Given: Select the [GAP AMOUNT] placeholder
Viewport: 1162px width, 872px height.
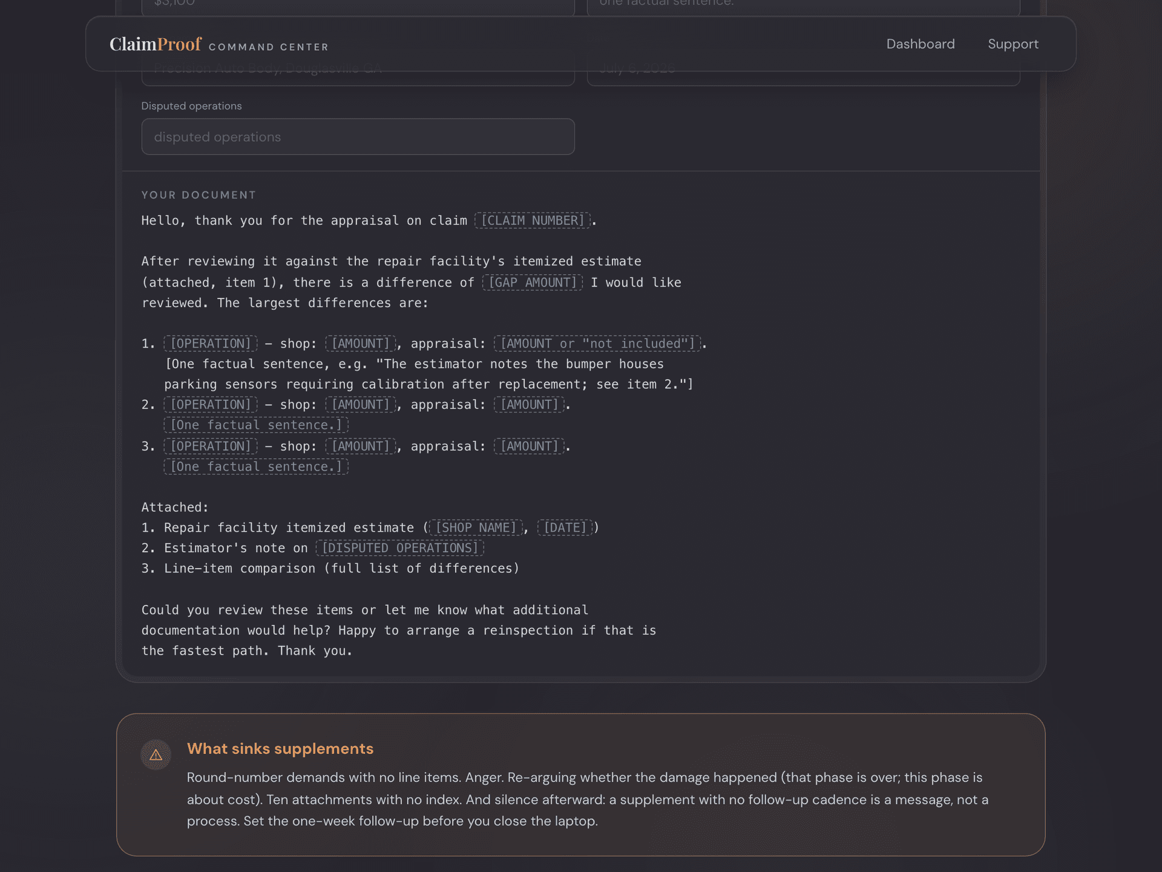Looking at the screenshot, I should click(x=533, y=283).
